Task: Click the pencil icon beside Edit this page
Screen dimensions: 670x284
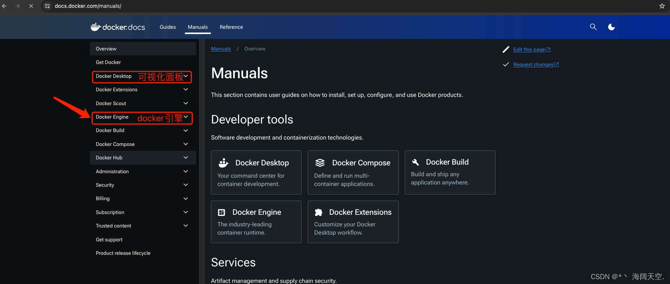Action: 506,49
